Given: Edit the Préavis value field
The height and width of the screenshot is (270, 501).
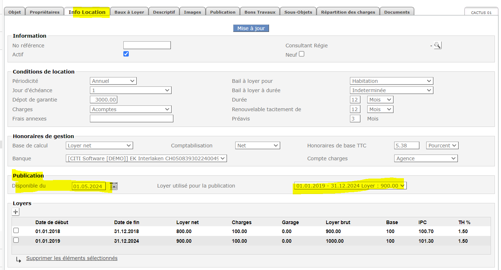Looking at the screenshot, I should [355, 119].
